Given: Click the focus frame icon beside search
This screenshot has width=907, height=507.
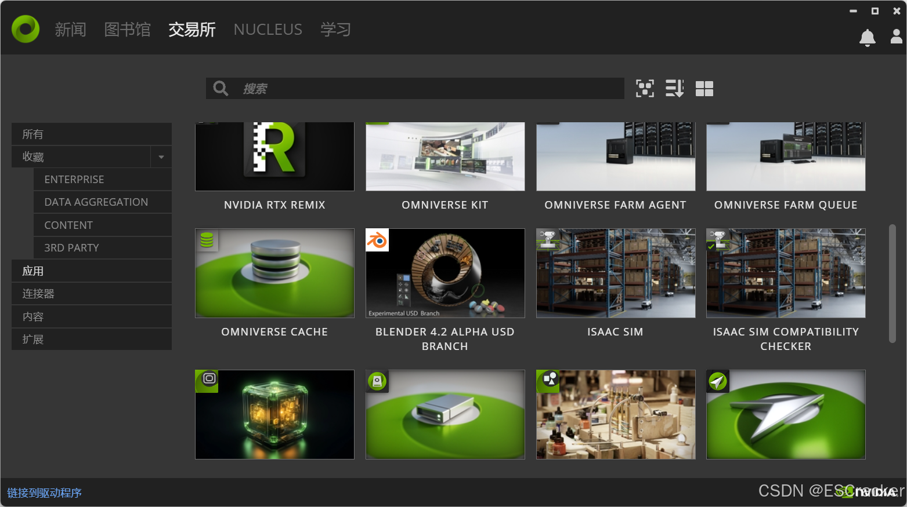Looking at the screenshot, I should pyautogui.click(x=645, y=88).
